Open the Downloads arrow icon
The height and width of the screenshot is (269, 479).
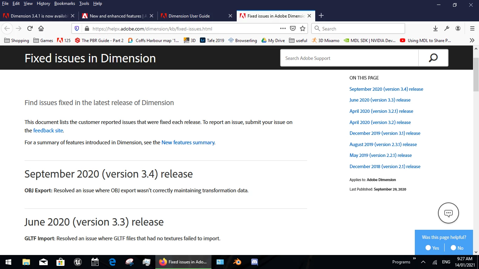(x=435, y=28)
